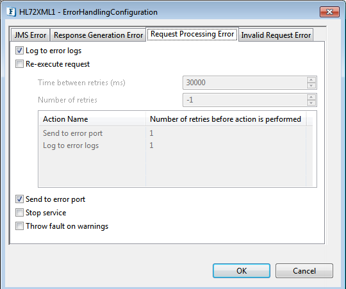Screen dimensions: 346x289
Task: Click the Cancel button
Action: [x=304, y=270]
